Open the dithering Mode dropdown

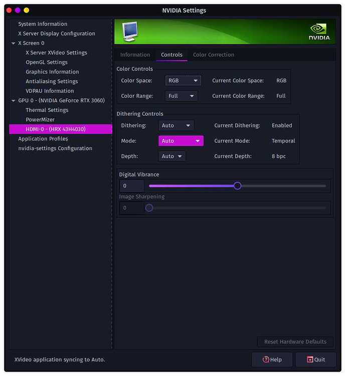tap(181, 141)
